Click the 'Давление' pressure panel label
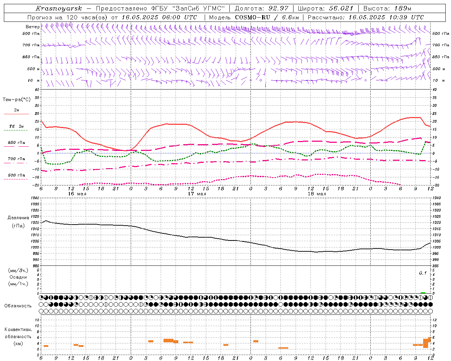The height and width of the screenshot is (361, 451). coord(18,218)
